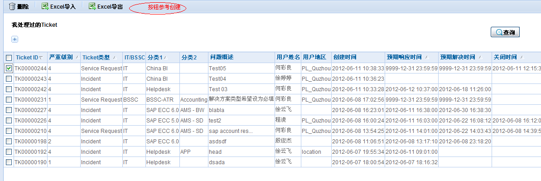Check the TK00000226 row checkbox
The height and width of the screenshot is (181, 541).
tap(9, 121)
